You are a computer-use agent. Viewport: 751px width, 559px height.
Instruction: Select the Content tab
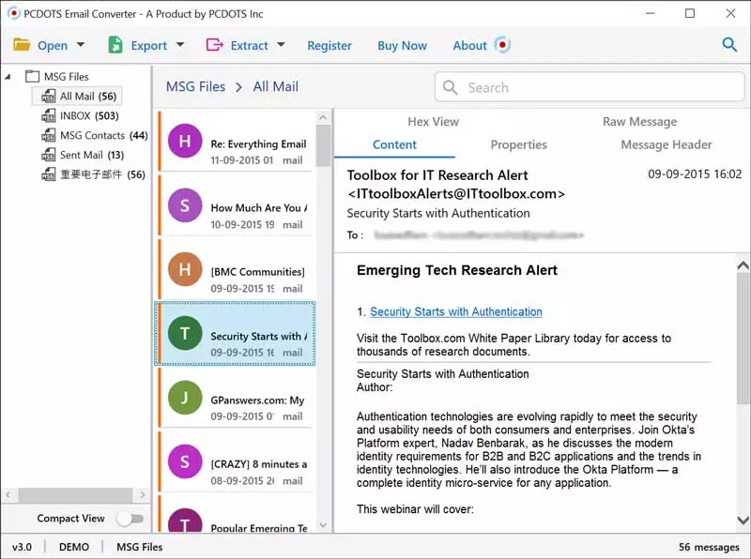point(394,144)
